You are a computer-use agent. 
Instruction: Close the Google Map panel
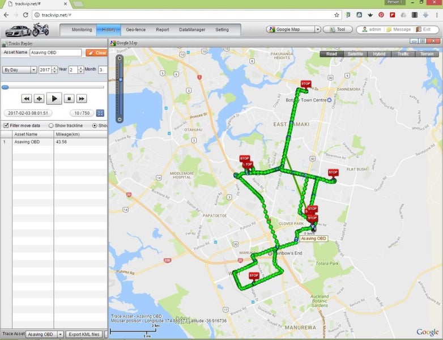[x=433, y=41]
